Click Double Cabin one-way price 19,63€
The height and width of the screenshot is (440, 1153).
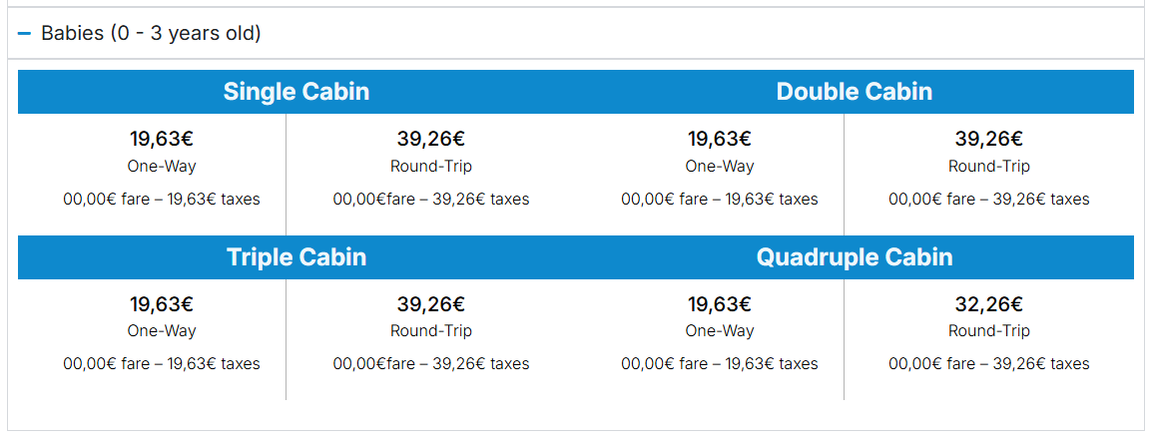point(720,139)
